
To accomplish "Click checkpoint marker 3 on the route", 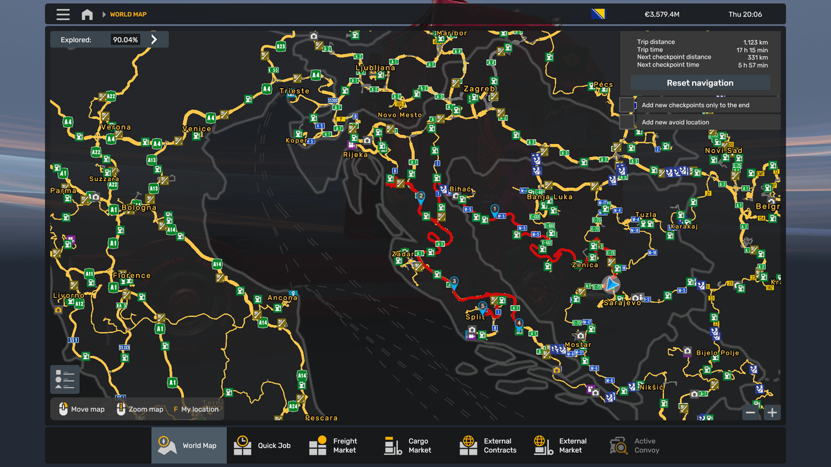I will [x=453, y=281].
